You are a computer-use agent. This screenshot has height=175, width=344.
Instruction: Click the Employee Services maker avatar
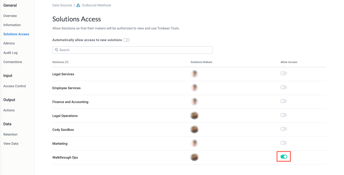194,87
